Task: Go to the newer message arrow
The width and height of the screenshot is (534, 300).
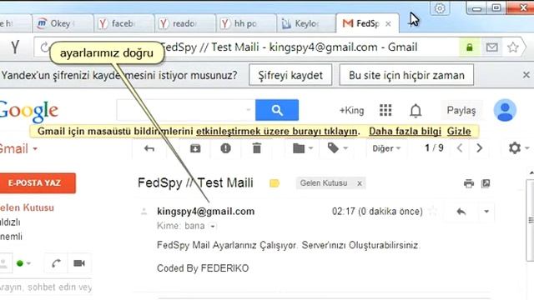Action: 460,148
